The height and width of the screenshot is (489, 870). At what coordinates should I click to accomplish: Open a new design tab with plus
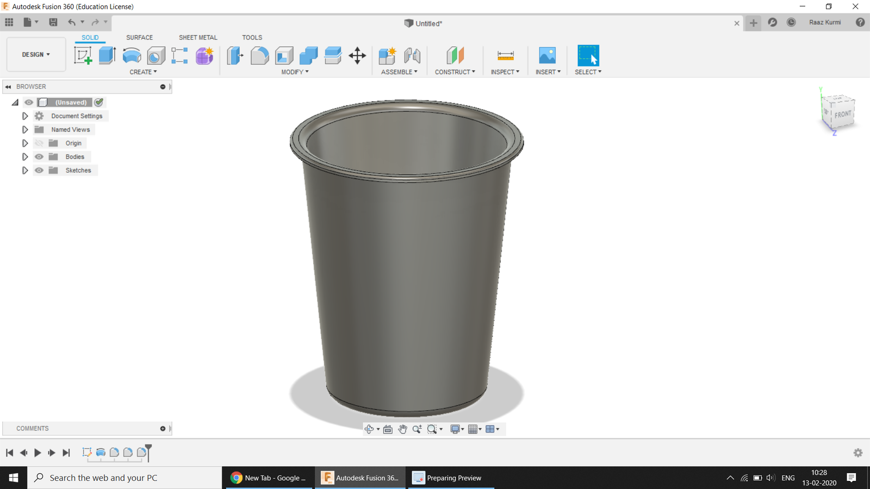tap(753, 22)
